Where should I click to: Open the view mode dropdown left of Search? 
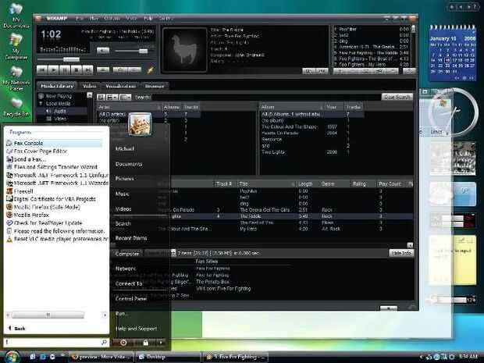(112, 97)
